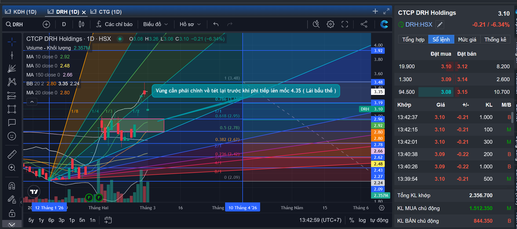Switch to the CTG (1D) tab
This screenshot has width=517, height=229.
[x=106, y=12]
